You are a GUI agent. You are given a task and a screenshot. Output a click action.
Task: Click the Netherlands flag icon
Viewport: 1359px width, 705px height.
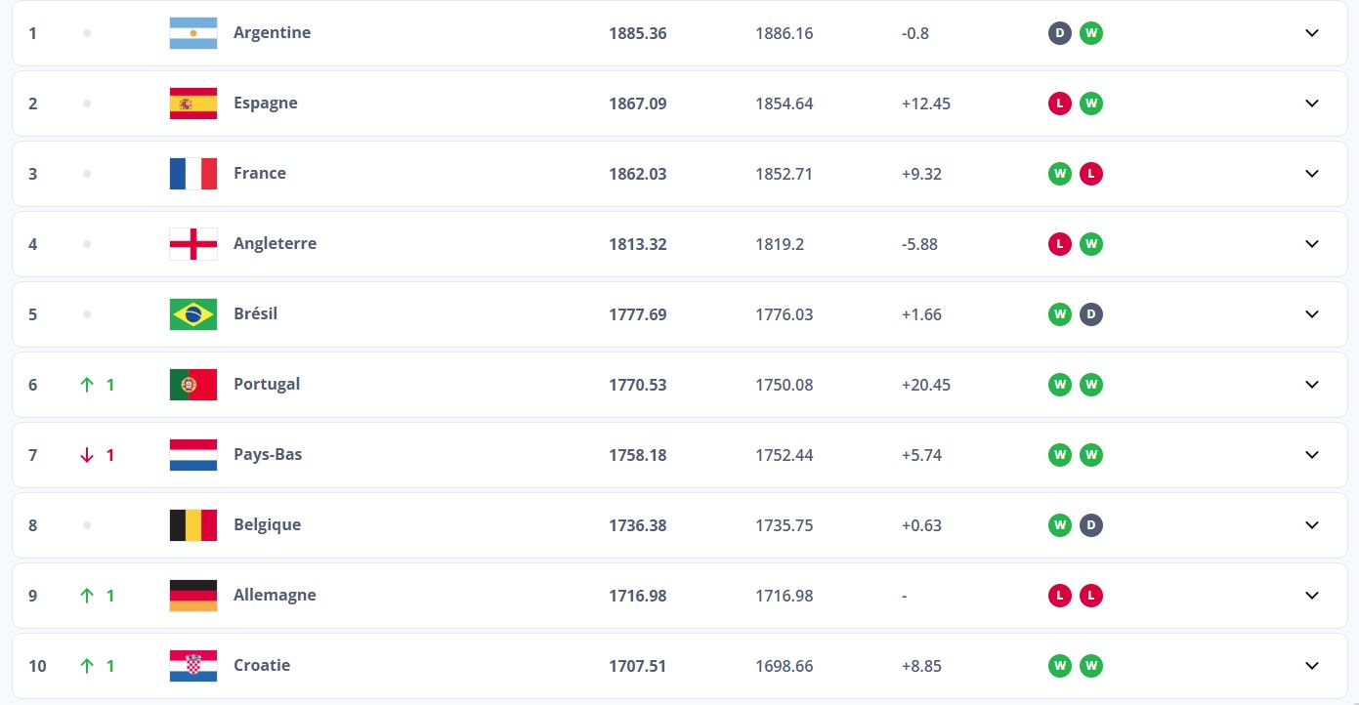(x=193, y=455)
